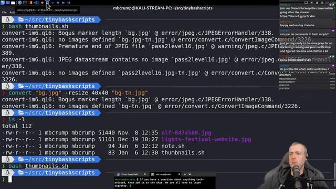
Task: Click the LIGHTBEEK follower entry
Action: (x=285, y=88)
